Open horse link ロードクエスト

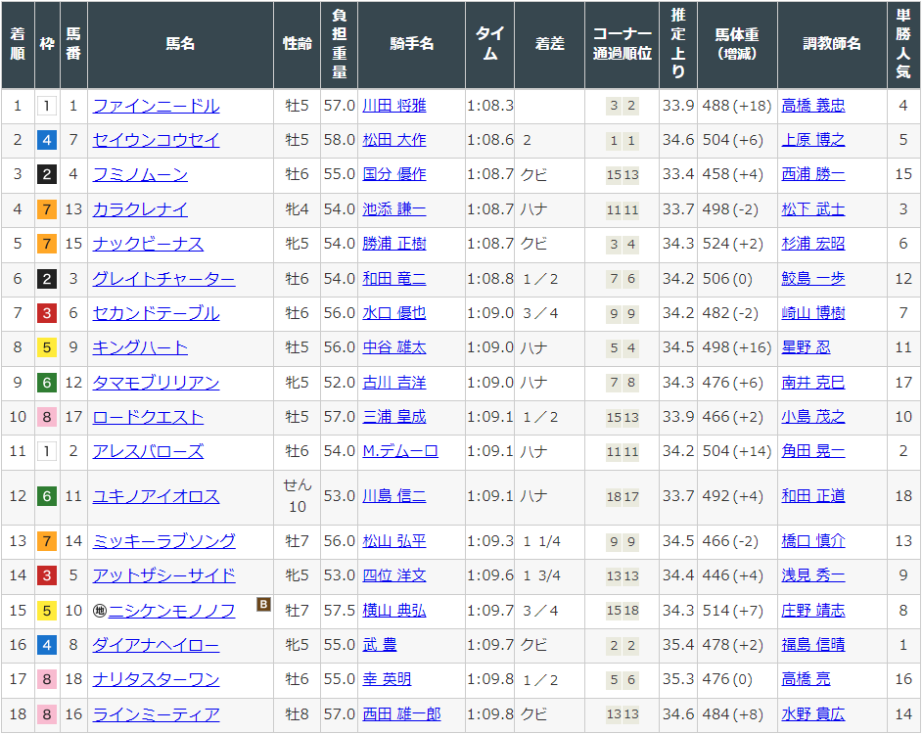(x=149, y=417)
